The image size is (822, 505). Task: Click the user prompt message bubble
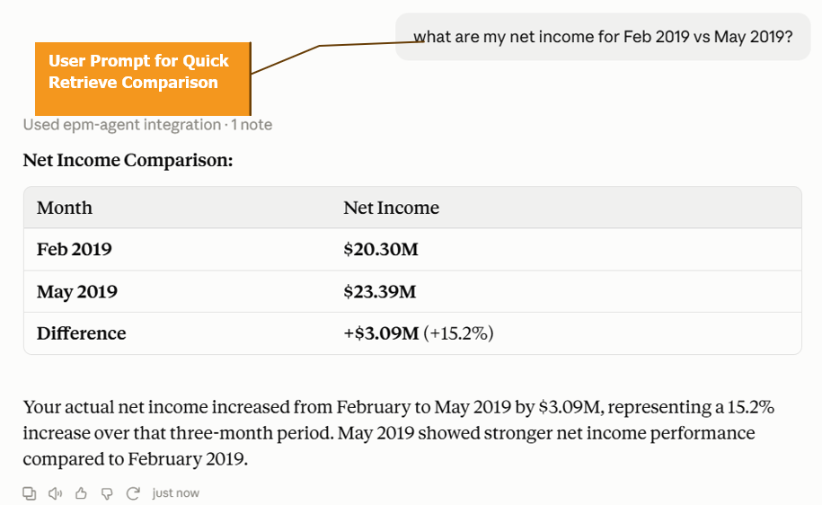tap(603, 37)
